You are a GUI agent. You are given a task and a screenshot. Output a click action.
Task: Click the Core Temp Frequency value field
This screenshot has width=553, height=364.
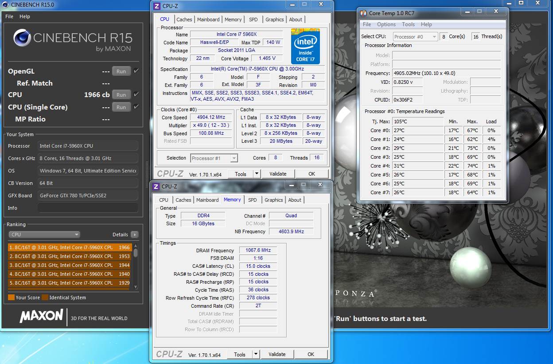(447, 73)
